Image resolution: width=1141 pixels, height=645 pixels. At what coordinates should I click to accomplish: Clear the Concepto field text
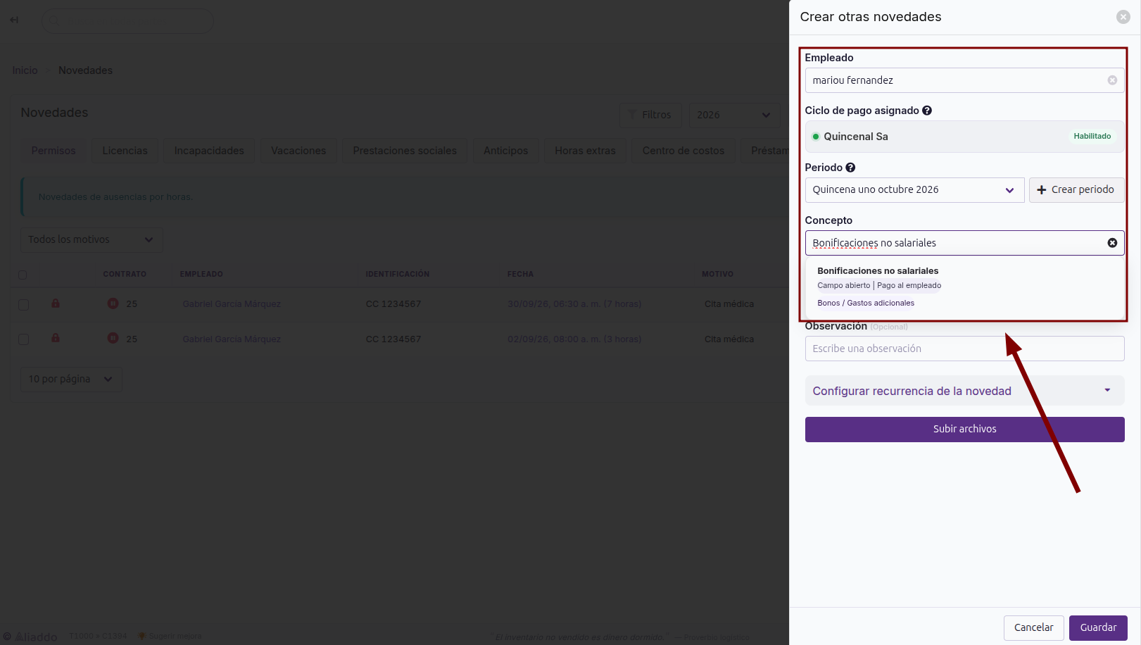tap(1112, 243)
